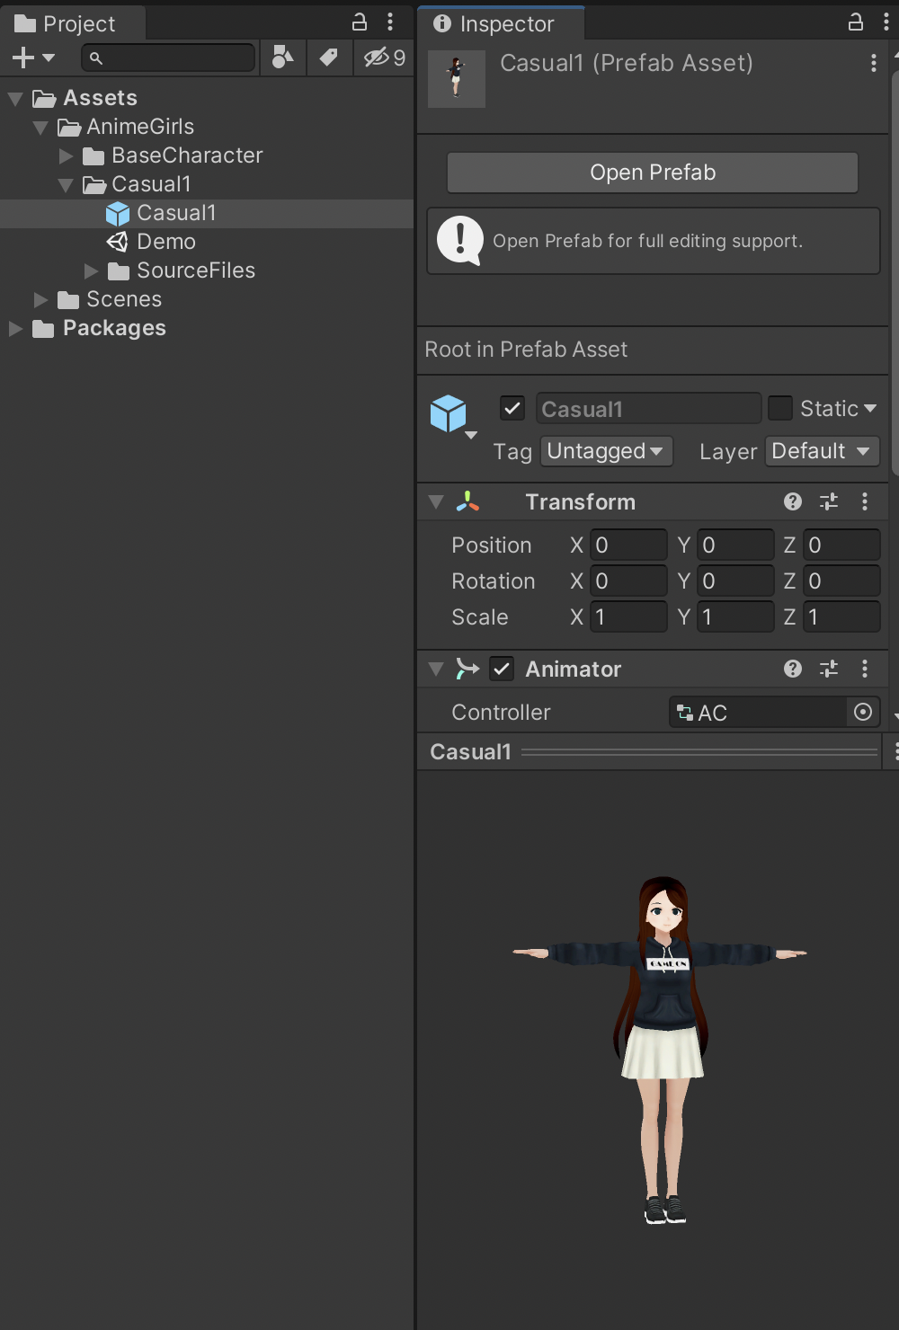Screen dimensions: 899x1330
Task: Open Transform presets slider icon
Action: point(829,501)
